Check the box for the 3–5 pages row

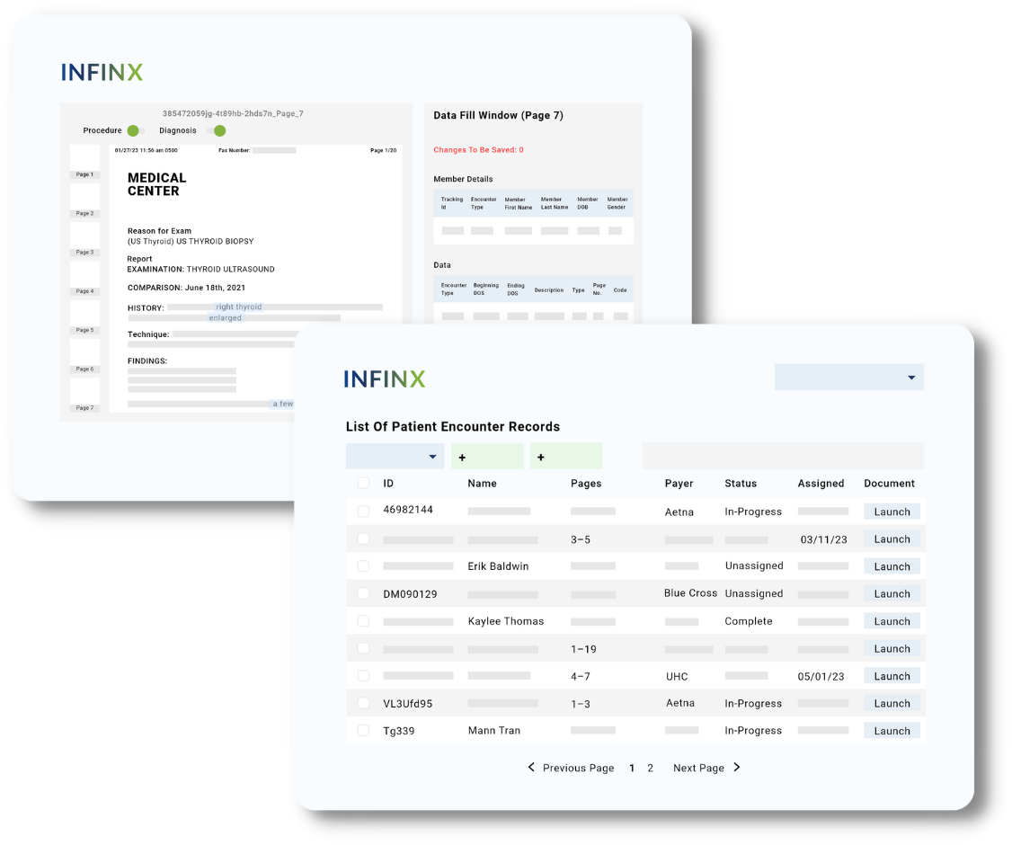click(363, 538)
